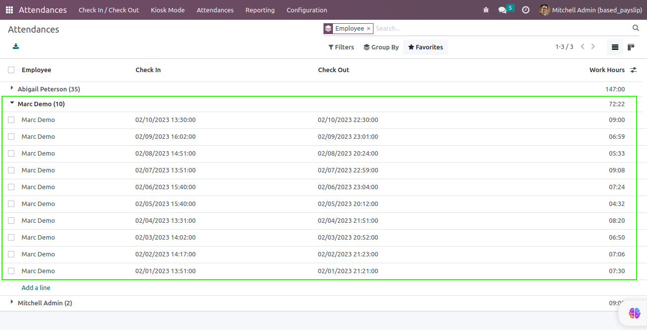This screenshot has width=647, height=330.
Task: Open Attendances menu item in navbar
Action: [x=215, y=10]
